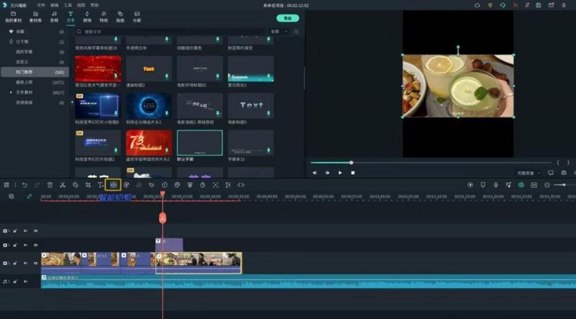Click the undo arrow in timeline toolbar
The image size is (576, 319).
click(x=24, y=185)
